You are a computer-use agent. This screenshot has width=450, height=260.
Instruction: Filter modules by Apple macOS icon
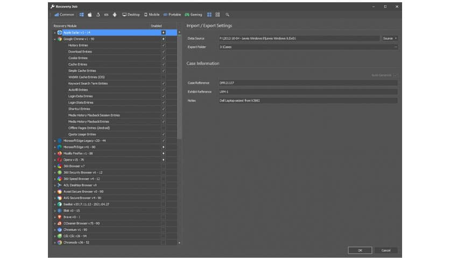tap(90, 15)
